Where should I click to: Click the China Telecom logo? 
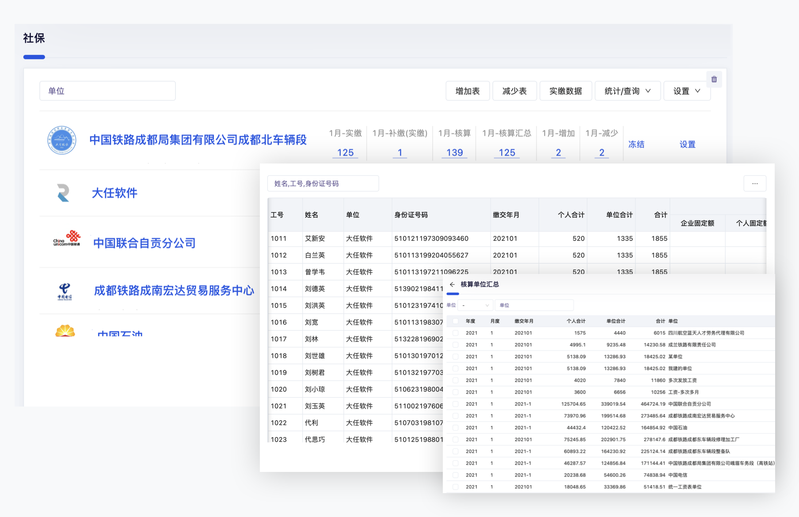click(65, 292)
